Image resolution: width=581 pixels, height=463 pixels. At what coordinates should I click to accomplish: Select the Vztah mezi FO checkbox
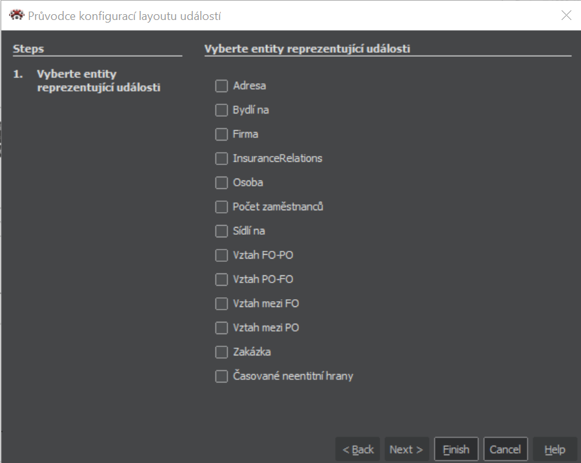pyautogui.click(x=221, y=304)
